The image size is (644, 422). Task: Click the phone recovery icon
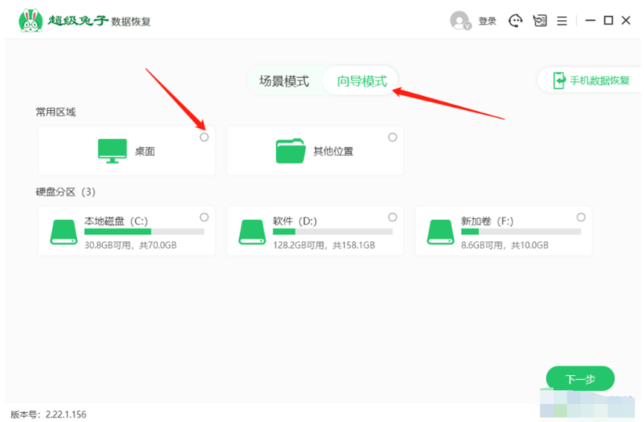pyautogui.click(x=559, y=80)
